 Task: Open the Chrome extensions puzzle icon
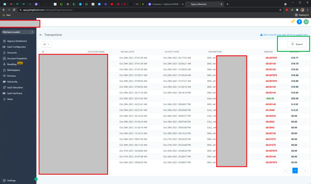[297, 10]
